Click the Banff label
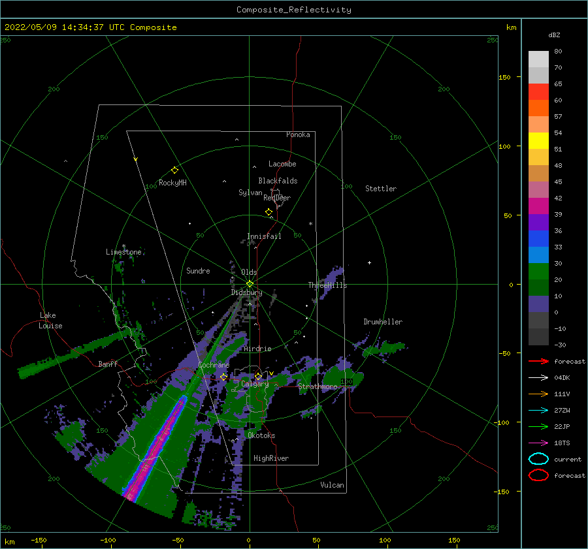 (x=108, y=364)
